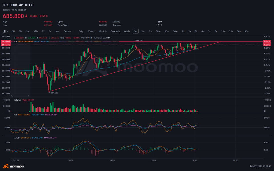Click the RSI1: 56.089 legend entry
The image size is (274, 171).
24,115
